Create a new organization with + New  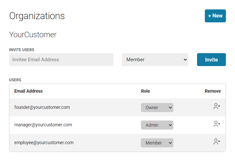tap(215, 16)
